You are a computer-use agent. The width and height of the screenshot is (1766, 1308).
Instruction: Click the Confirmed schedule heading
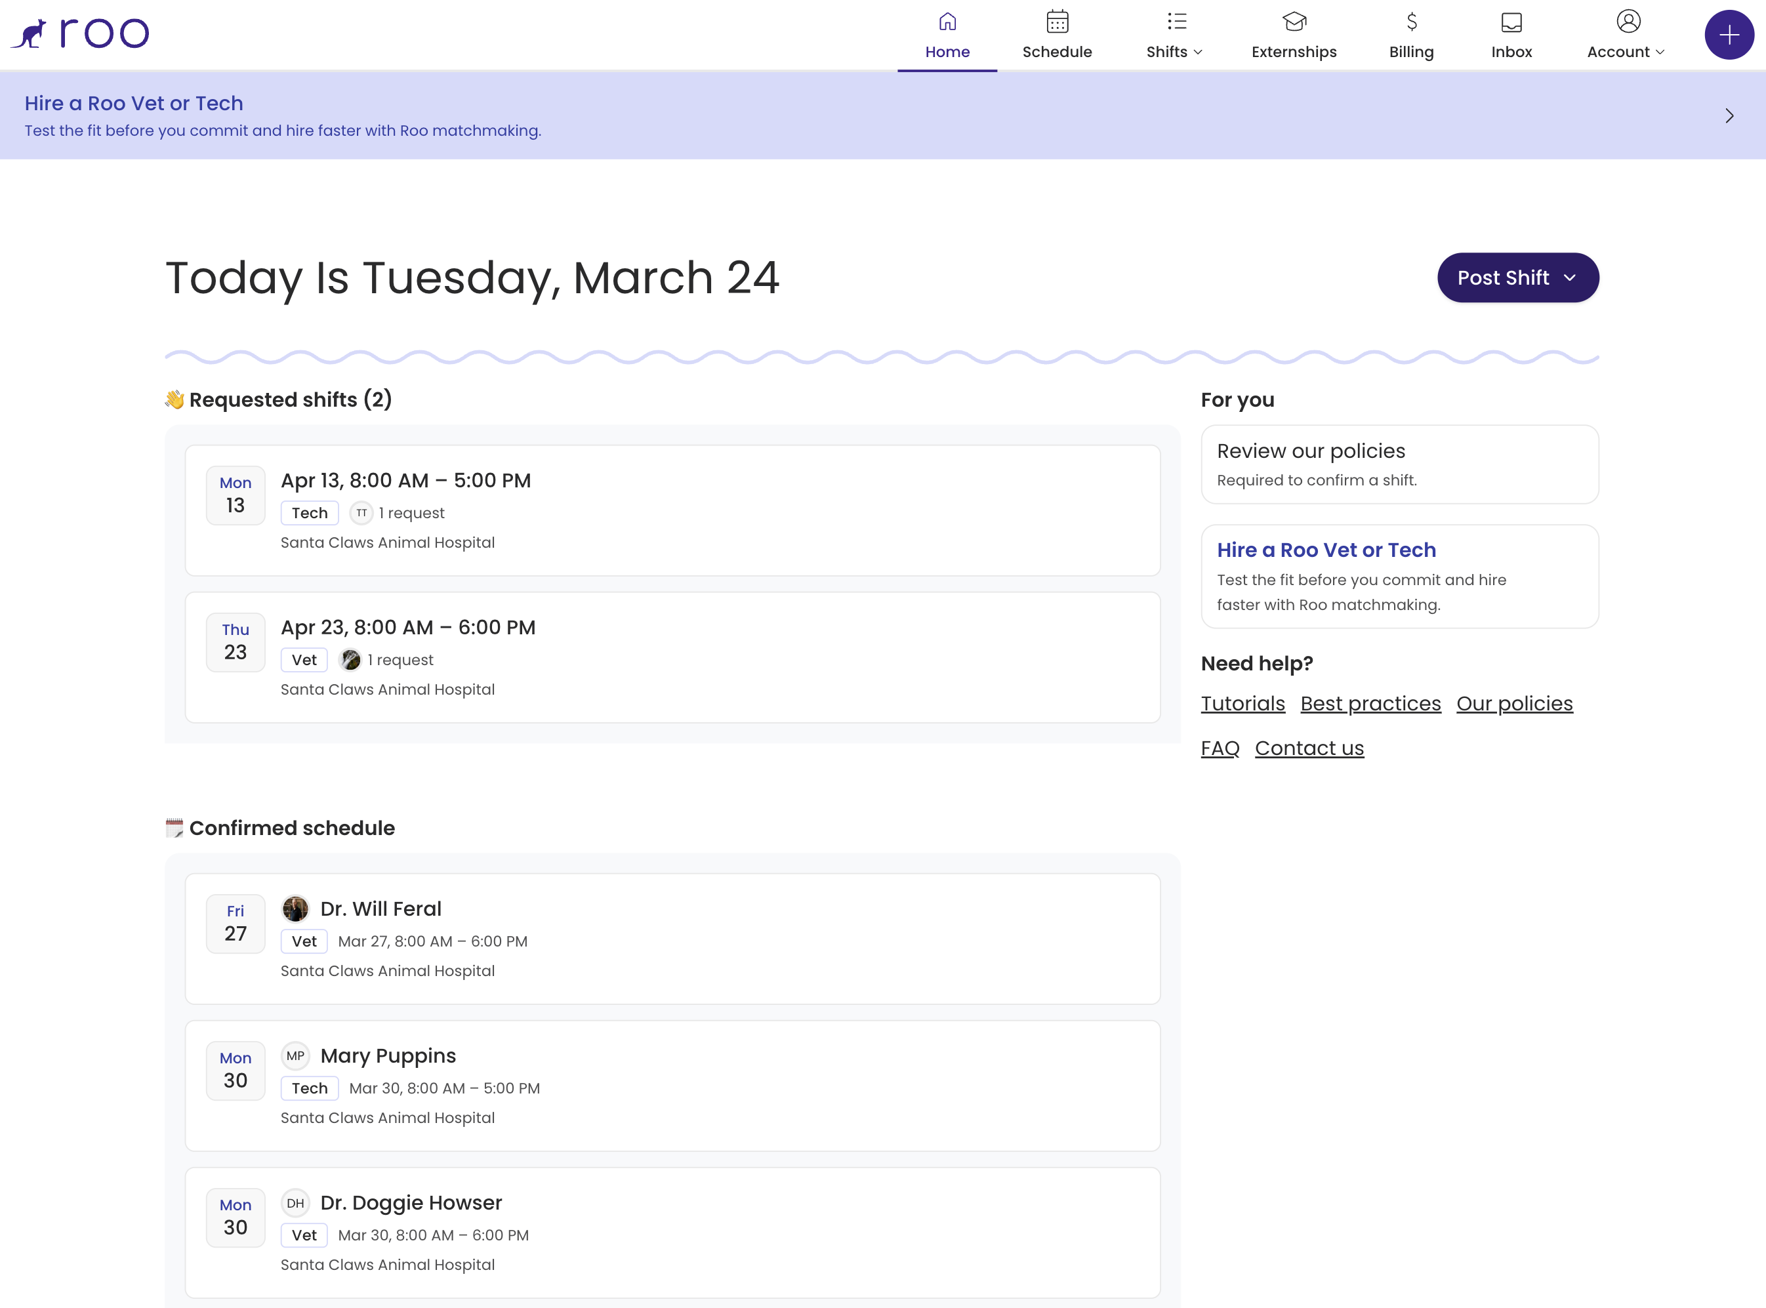[x=291, y=828]
